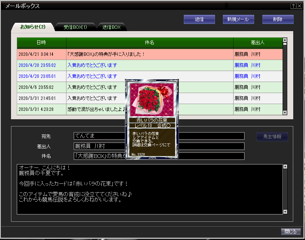Click the 宛先 field containing てんてま
305x240 pixels.
point(159,136)
